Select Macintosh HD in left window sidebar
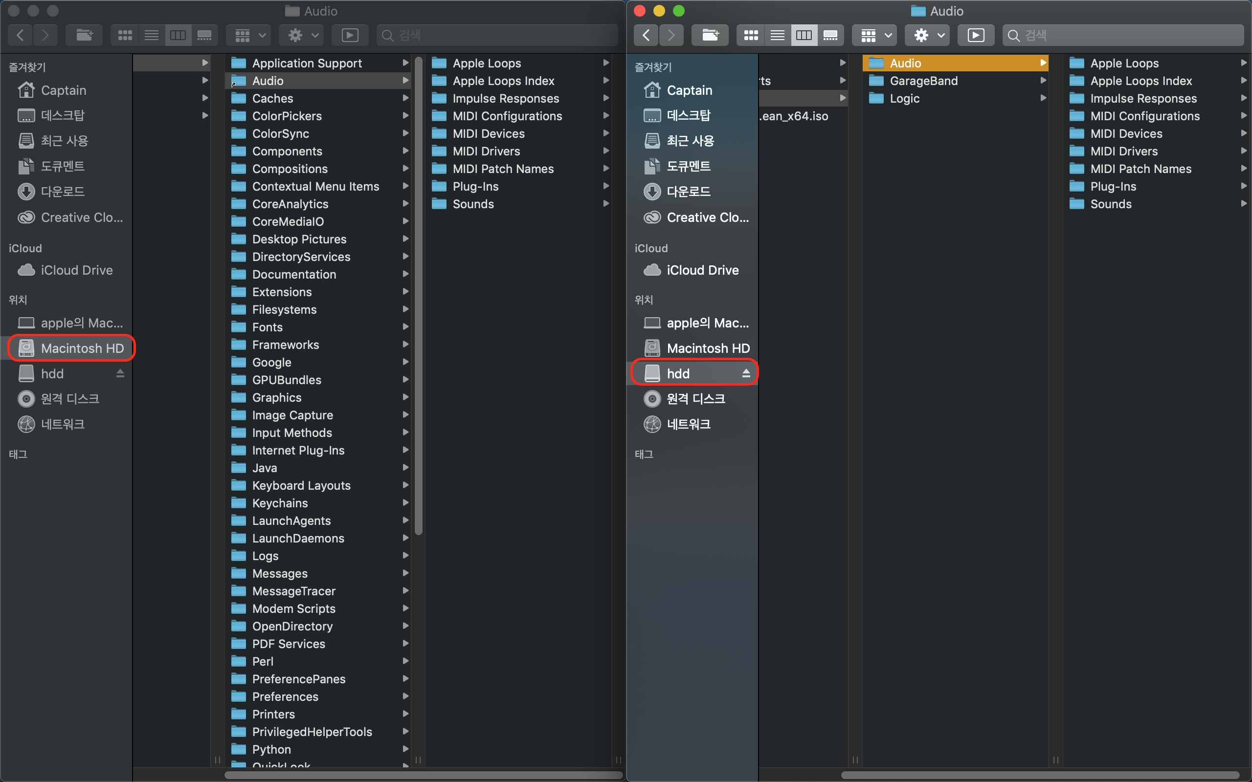The width and height of the screenshot is (1252, 782). [82, 348]
